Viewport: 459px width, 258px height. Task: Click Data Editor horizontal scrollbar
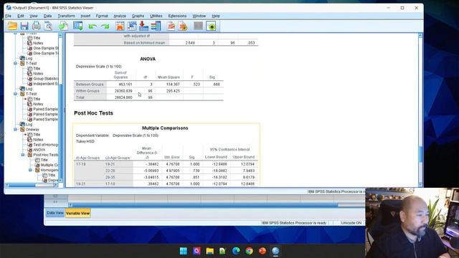pos(205,205)
